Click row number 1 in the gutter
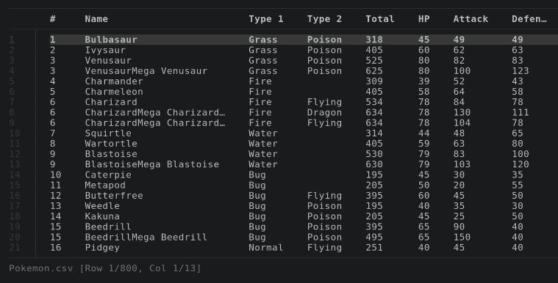558x283 pixels. (x=12, y=40)
